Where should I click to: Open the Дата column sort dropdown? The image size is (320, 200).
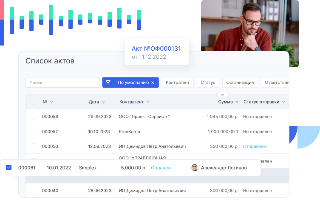(103, 102)
